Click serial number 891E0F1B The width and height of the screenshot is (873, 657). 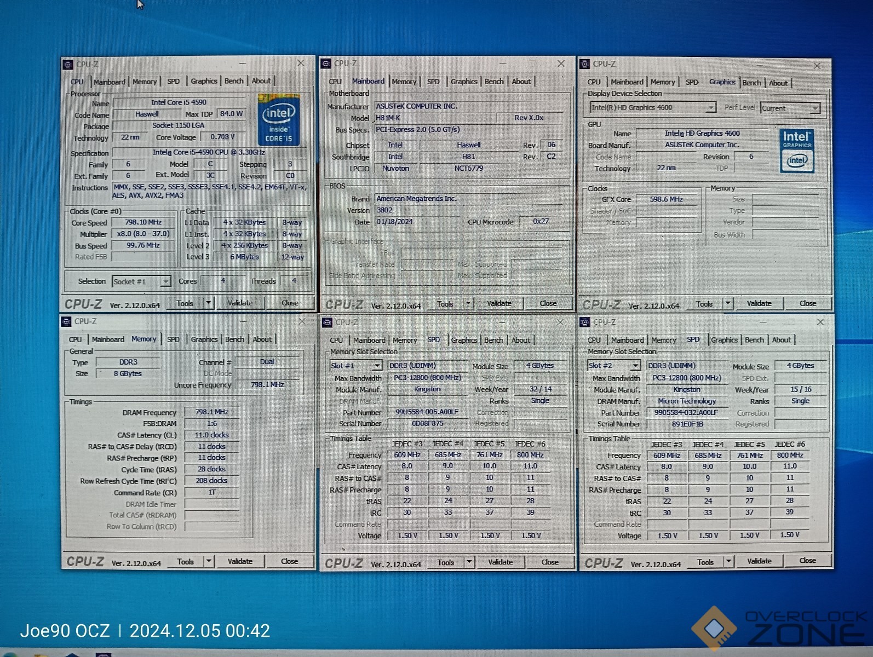(687, 424)
